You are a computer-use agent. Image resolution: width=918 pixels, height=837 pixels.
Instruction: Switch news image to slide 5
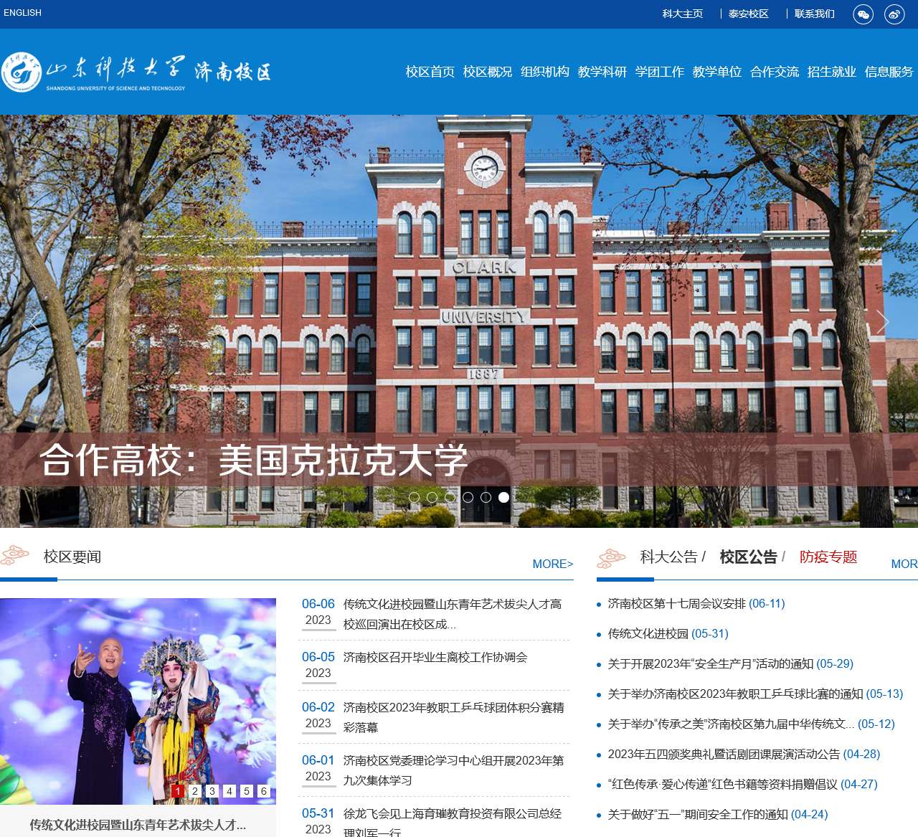(x=247, y=791)
